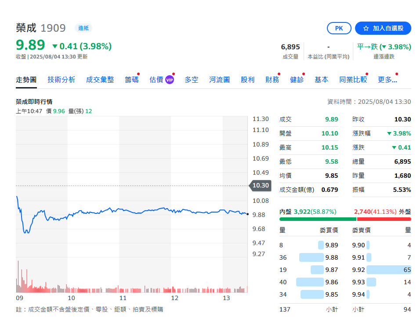This screenshot has width=417, height=319.
Task: Click the 昨收 value 10.30
Action: click(x=402, y=119)
